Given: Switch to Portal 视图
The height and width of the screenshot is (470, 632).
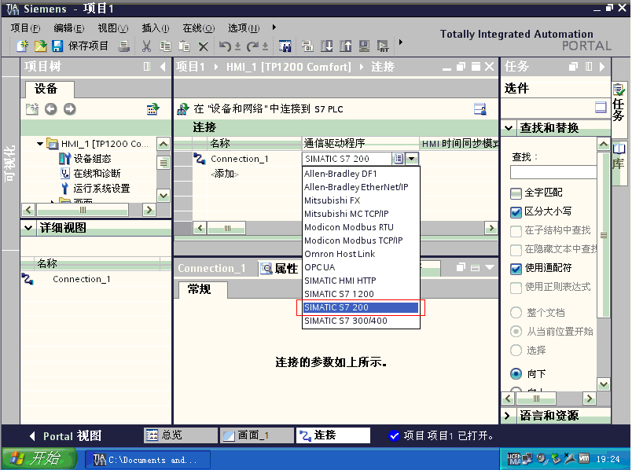Looking at the screenshot, I should [x=66, y=436].
